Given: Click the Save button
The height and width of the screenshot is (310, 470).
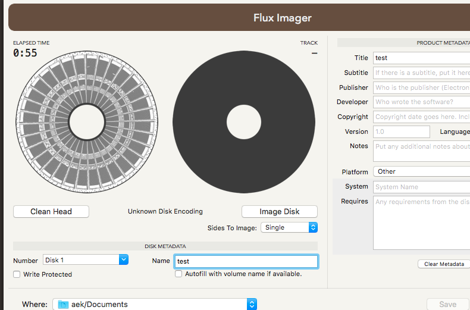Looking at the screenshot, I should 447,304.
